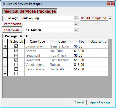This screenshot has height=108, width=116.
Task: Click the form icon in the title bar
Action: 3,4
